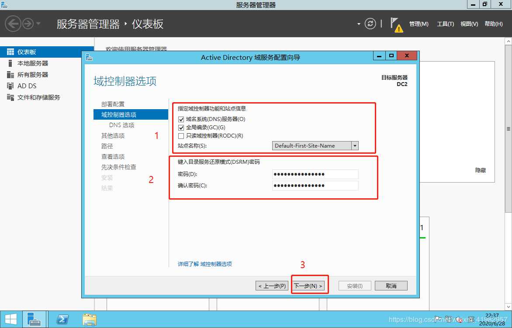
Task: Open the 视图(V) menu
Action: point(469,24)
